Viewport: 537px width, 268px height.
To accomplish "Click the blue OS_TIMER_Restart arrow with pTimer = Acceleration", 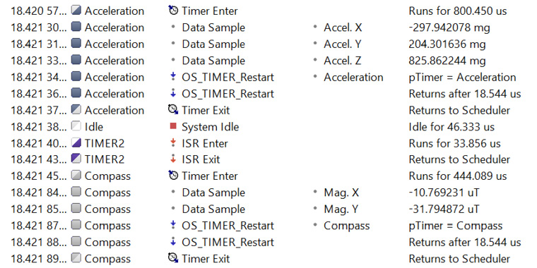I will point(173,77).
